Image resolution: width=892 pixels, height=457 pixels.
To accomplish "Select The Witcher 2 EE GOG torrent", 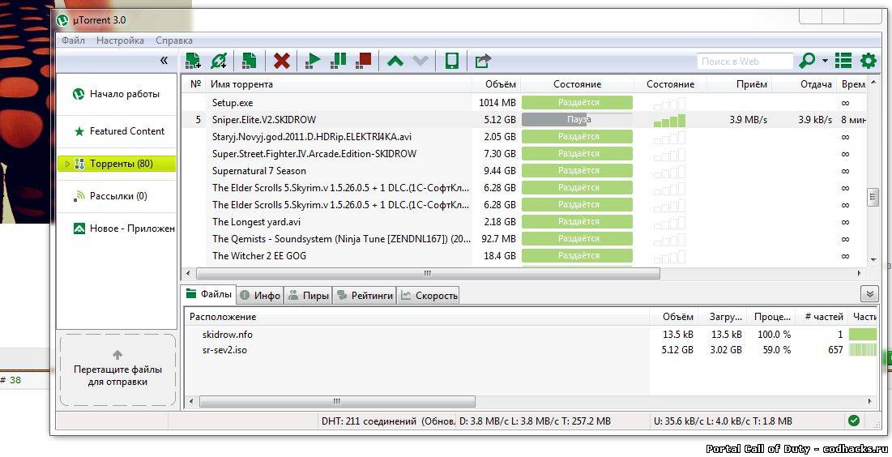I will (x=523, y=256).
